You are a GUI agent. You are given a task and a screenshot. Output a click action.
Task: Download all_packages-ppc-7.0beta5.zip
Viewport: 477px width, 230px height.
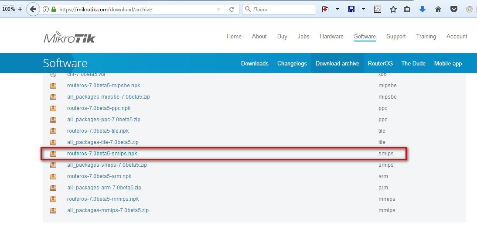pos(104,120)
